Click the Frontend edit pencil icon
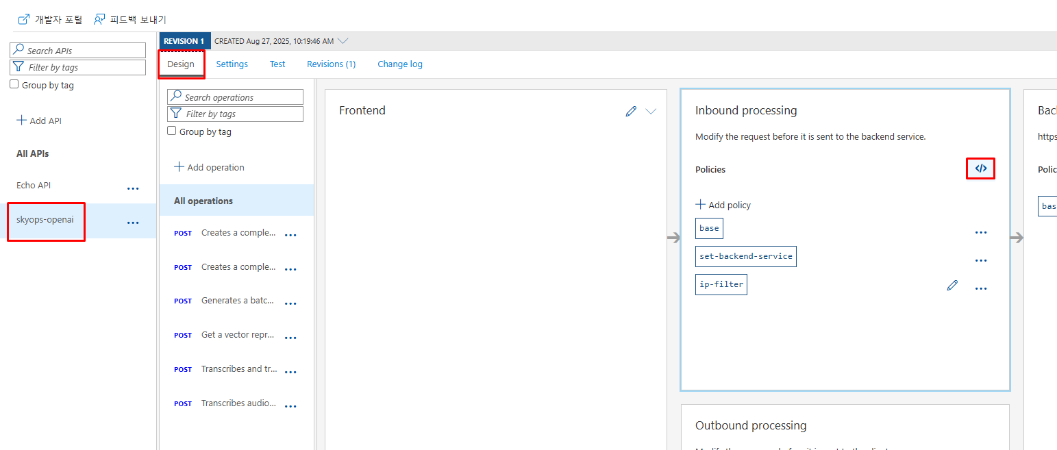This screenshot has width=1057, height=450. click(631, 111)
